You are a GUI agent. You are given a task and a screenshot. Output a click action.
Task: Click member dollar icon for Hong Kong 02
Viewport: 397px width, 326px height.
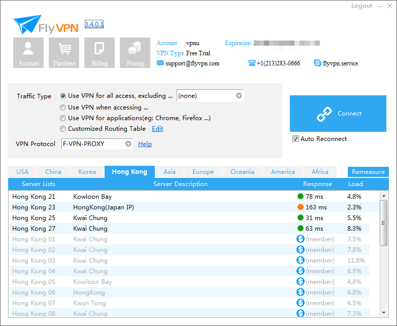point(300,249)
